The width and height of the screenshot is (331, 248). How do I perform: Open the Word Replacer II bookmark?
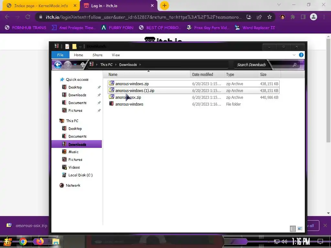coord(255,28)
